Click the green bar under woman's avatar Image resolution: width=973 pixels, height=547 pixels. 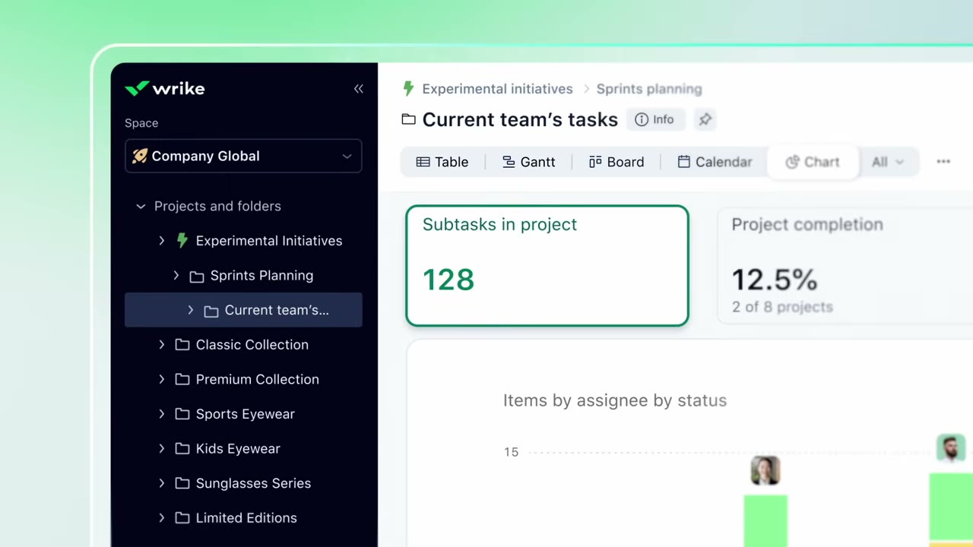point(765,521)
